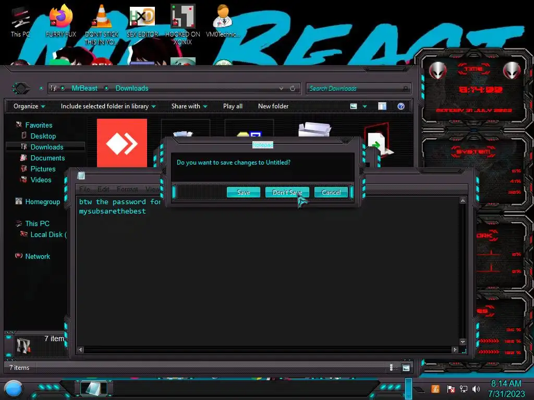Expand the Organize dropdown
Screen dimensions: 534x400
(29, 106)
